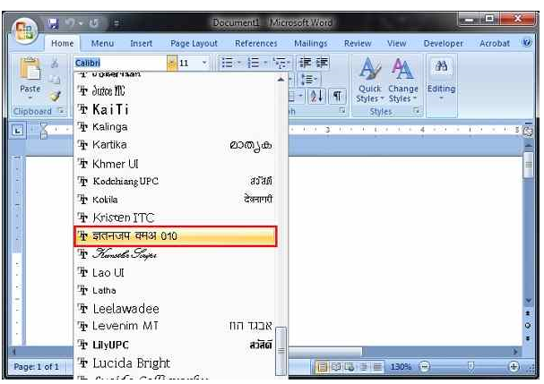This screenshot has height=384, width=544.
Task: Expand the font size dropdown
Action: pos(204,64)
